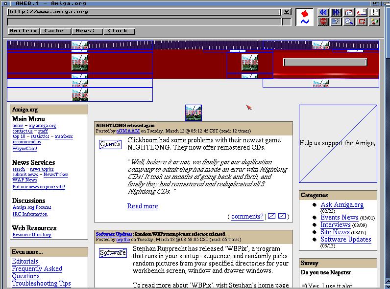Click 'Read more' under NIGHTLONG article
The width and height of the screenshot is (390, 289).
(143, 206)
